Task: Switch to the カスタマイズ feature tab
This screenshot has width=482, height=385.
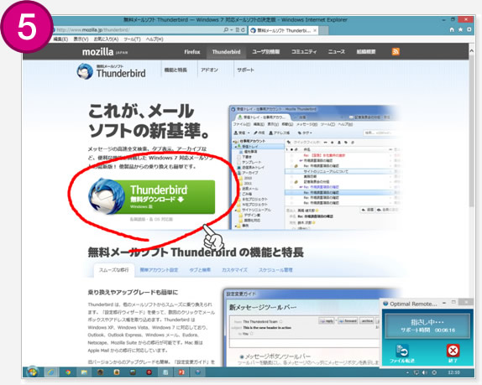Action: pos(234,270)
